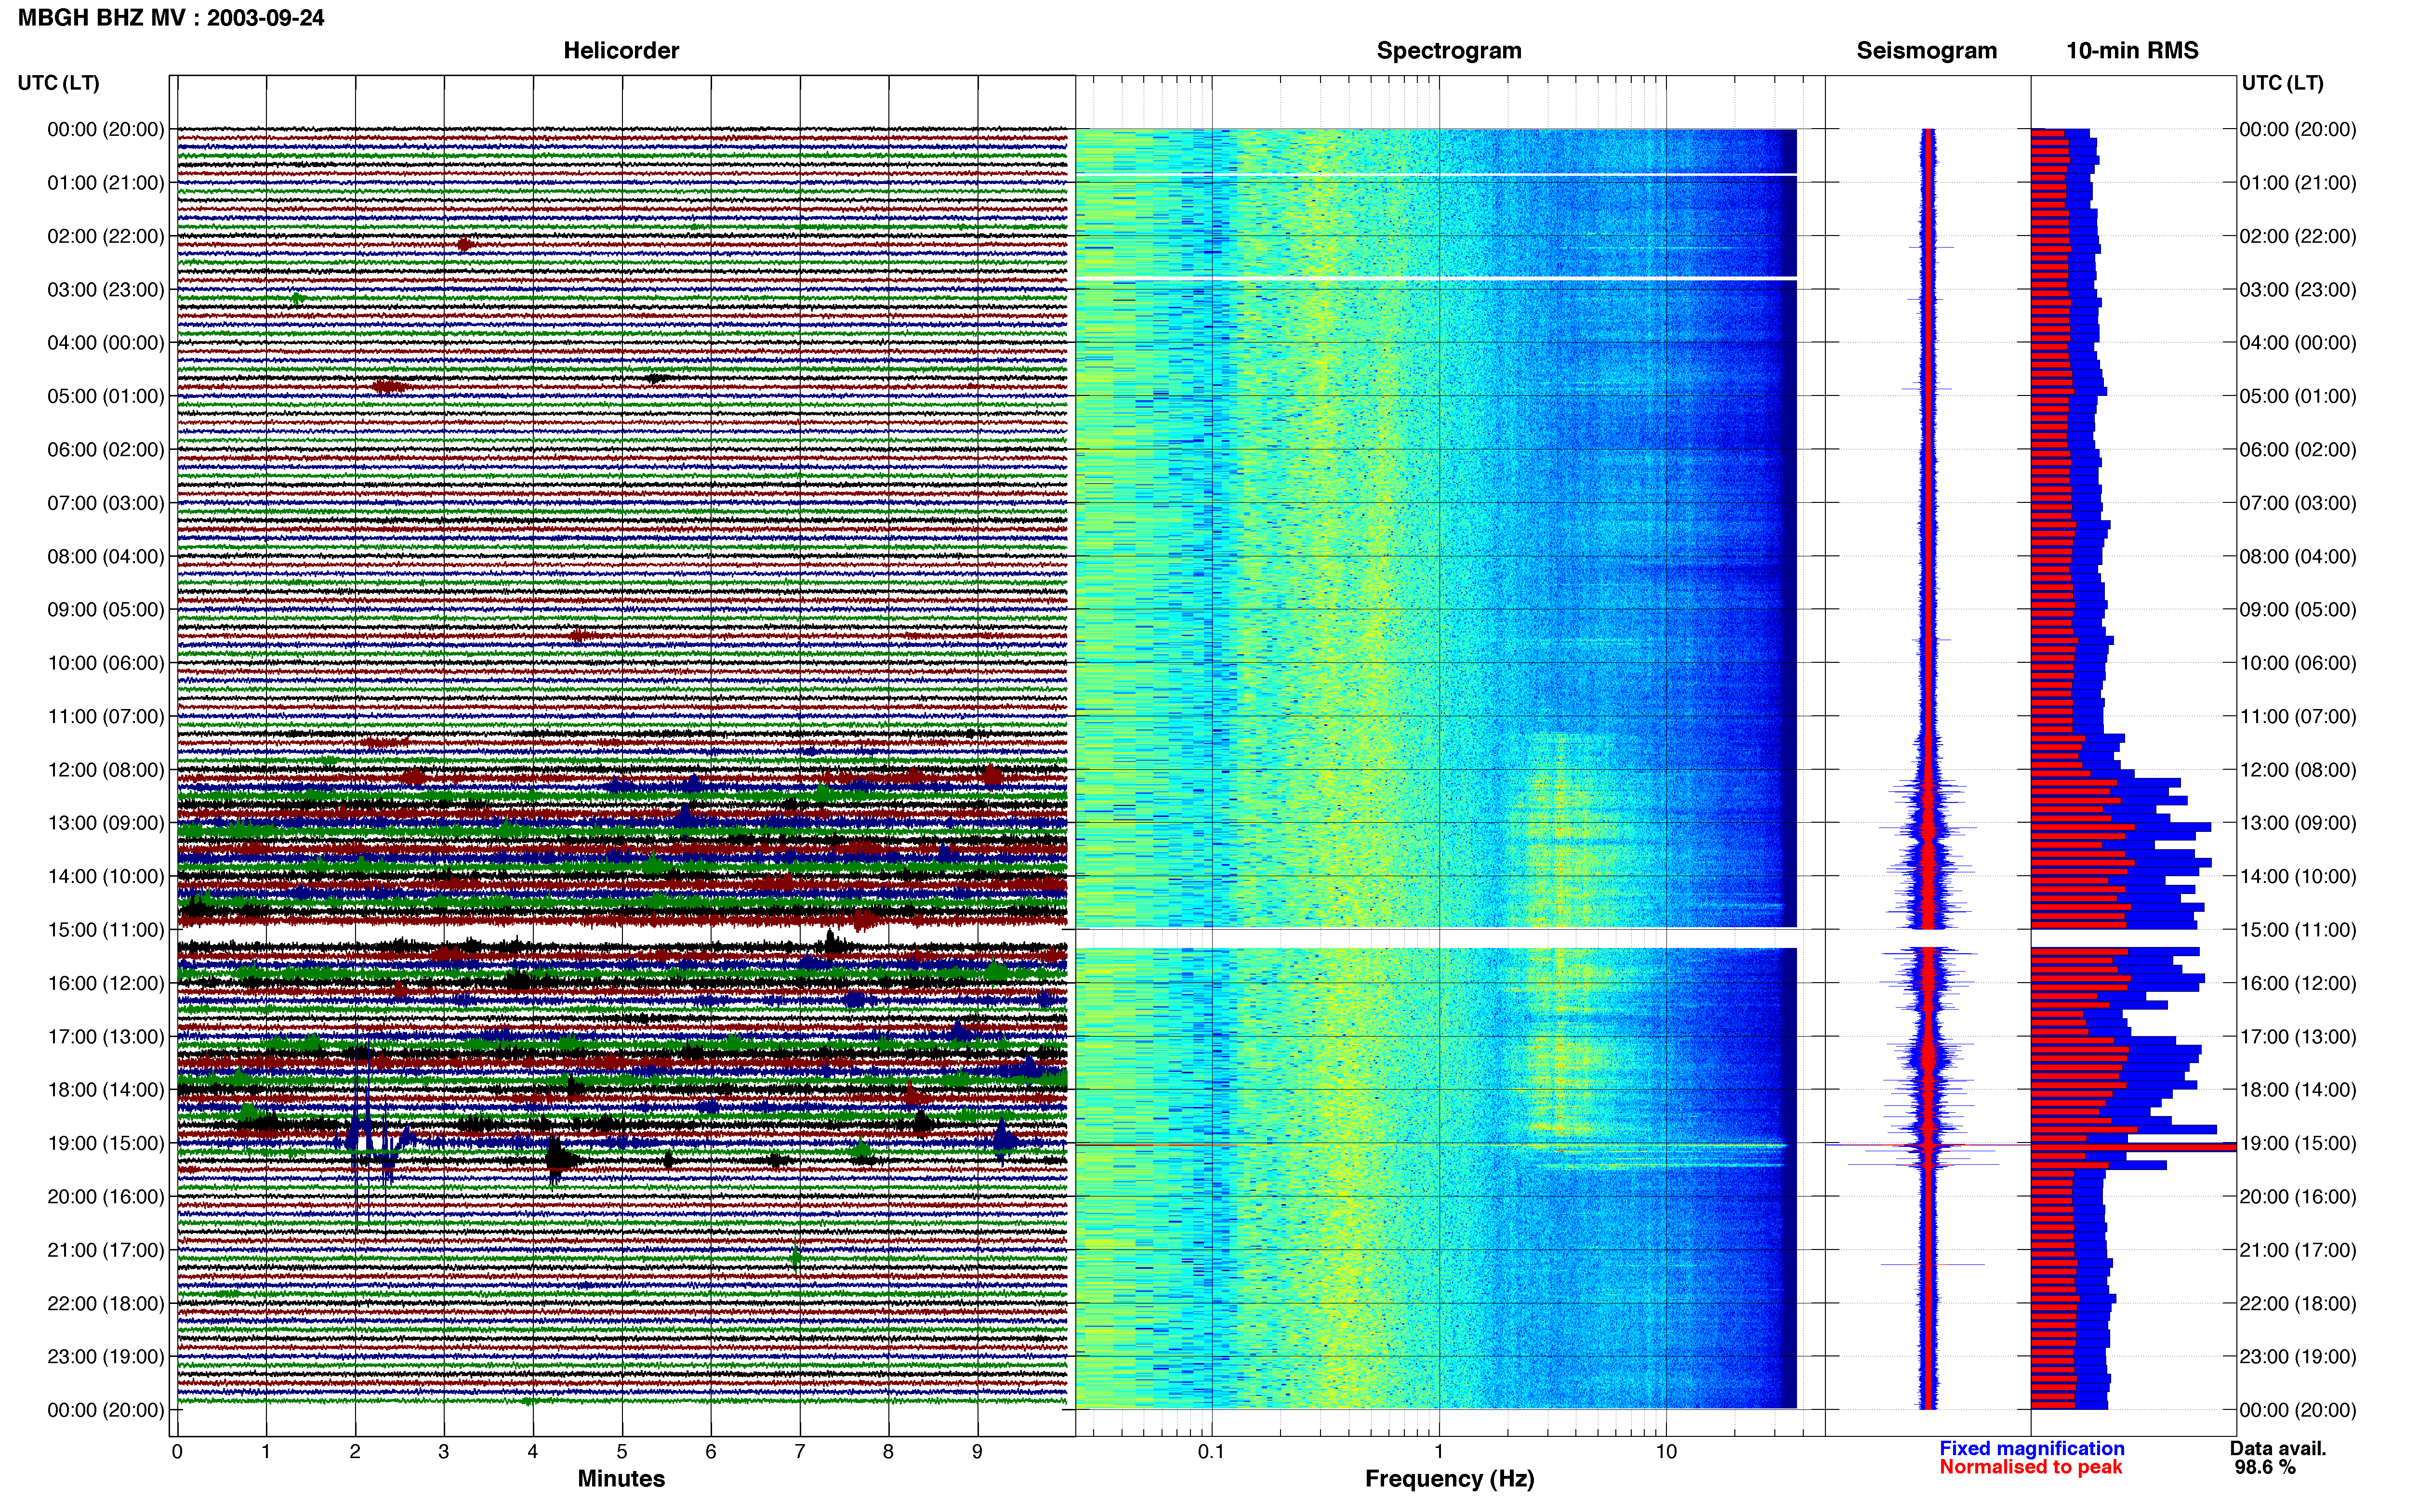Click the left "05:00 (01:00)" time label

(x=106, y=396)
